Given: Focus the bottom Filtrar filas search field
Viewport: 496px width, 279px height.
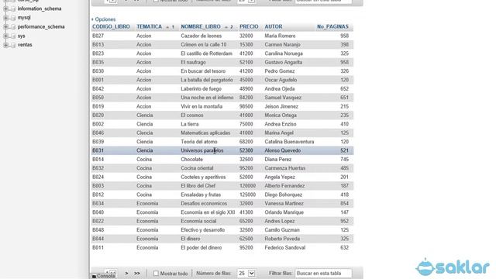Looking at the screenshot, I should [323, 274].
